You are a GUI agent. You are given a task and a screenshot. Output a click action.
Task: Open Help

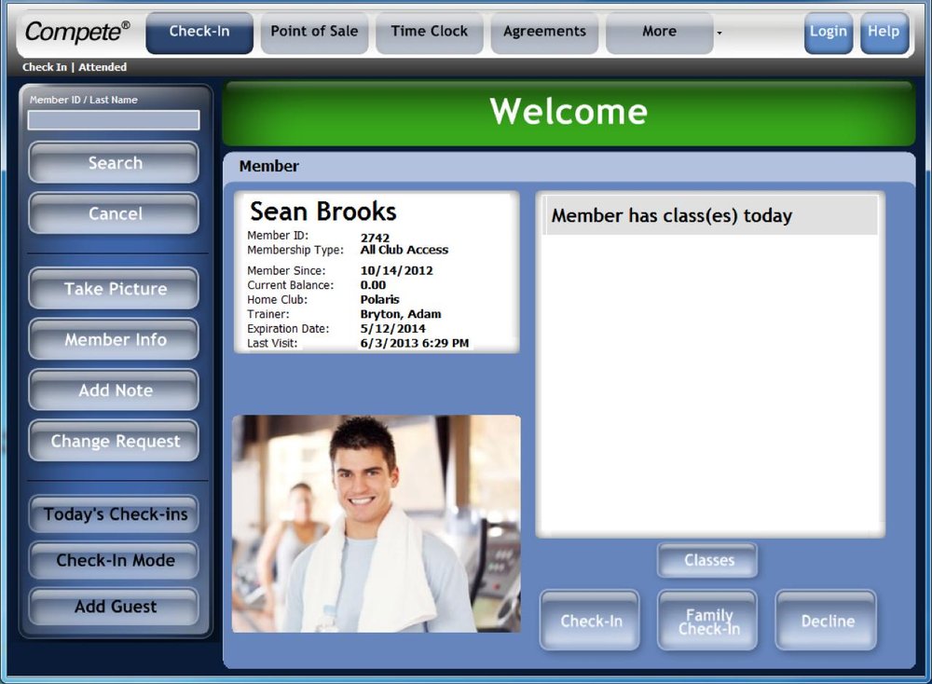coord(884,33)
